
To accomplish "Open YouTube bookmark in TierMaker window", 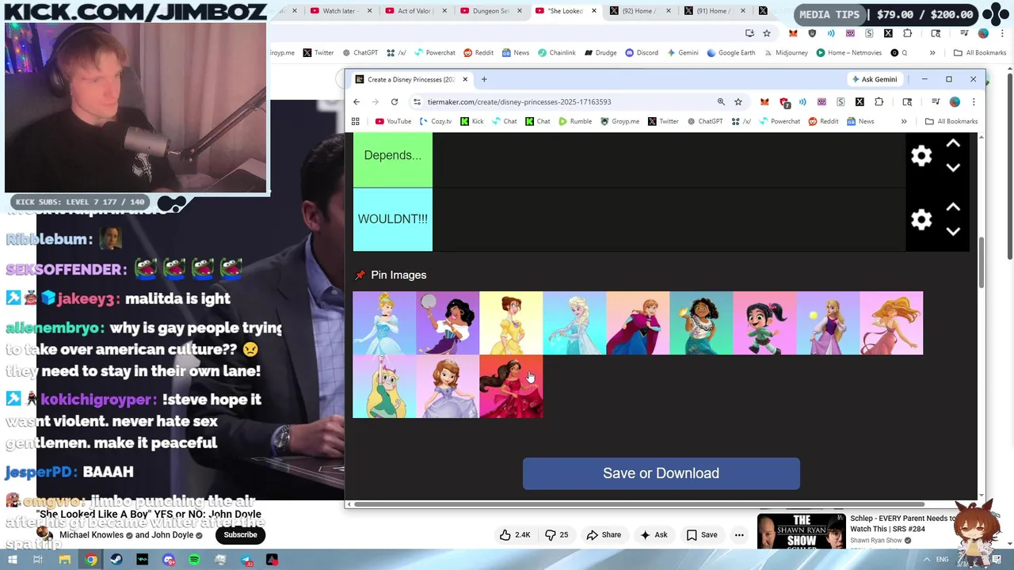I will tap(393, 121).
